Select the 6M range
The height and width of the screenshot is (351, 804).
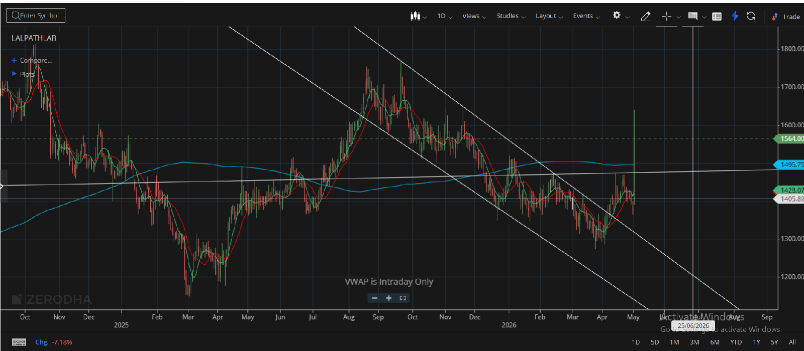click(715, 342)
